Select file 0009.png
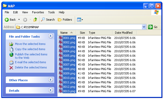The width and height of the screenshot is (164, 99). click(x=69, y=73)
